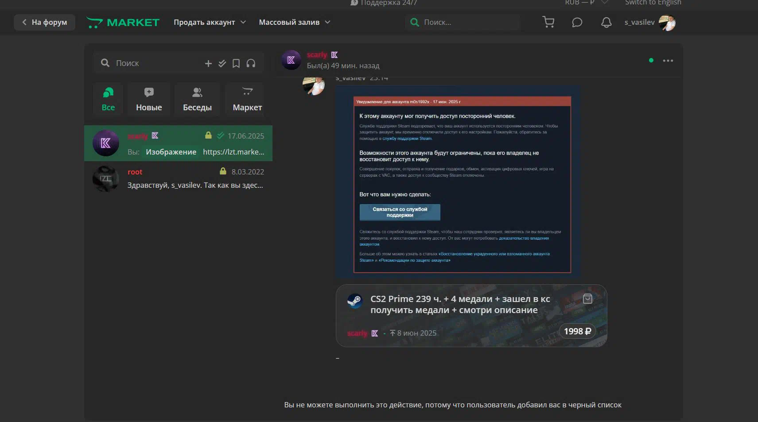Click the conversation list search magnifier
Viewport: 758px width, 422px height.
pos(105,63)
